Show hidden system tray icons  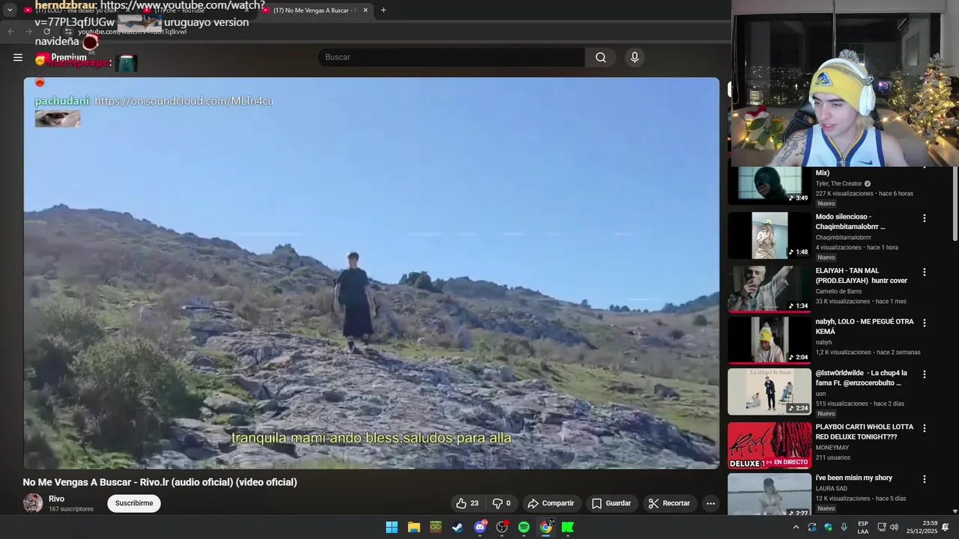click(x=796, y=527)
